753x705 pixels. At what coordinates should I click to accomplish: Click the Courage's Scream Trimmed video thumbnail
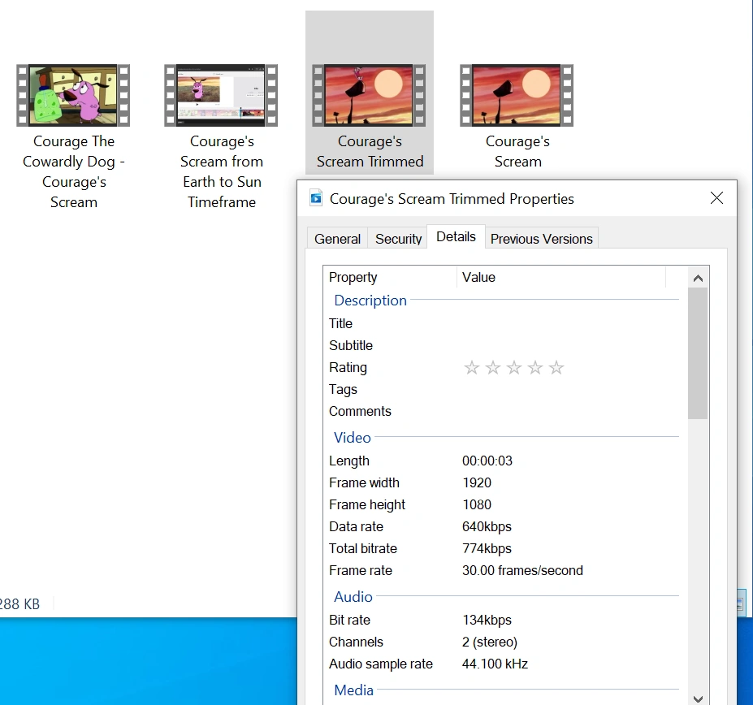(x=369, y=95)
